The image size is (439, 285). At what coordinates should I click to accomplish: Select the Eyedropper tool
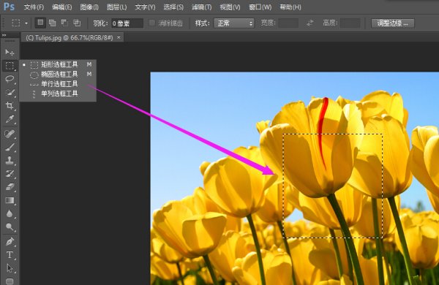coord(10,119)
